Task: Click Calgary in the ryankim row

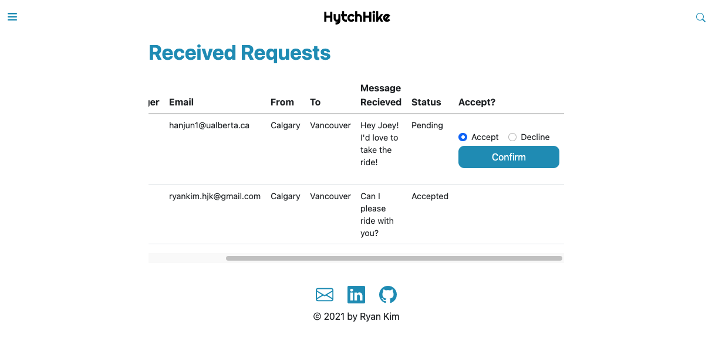Action: (x=285, y=196)
